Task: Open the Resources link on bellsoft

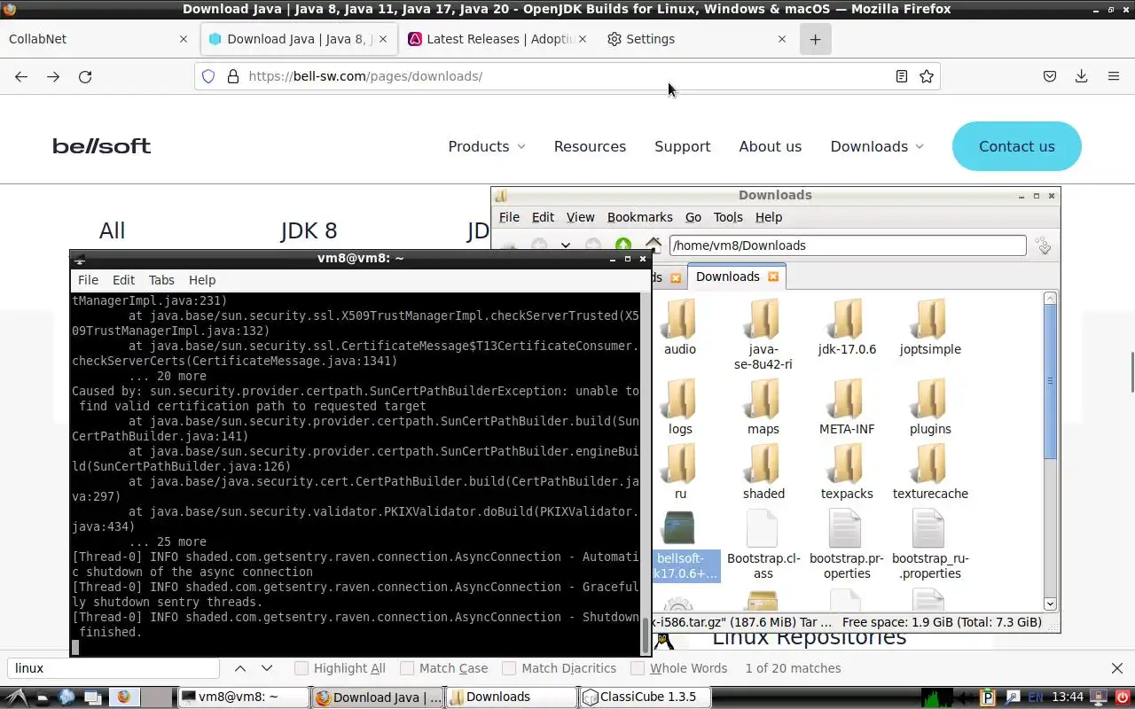Action: point(590,146)
